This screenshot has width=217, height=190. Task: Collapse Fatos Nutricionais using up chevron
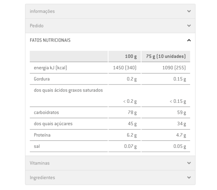pos(189,40)
